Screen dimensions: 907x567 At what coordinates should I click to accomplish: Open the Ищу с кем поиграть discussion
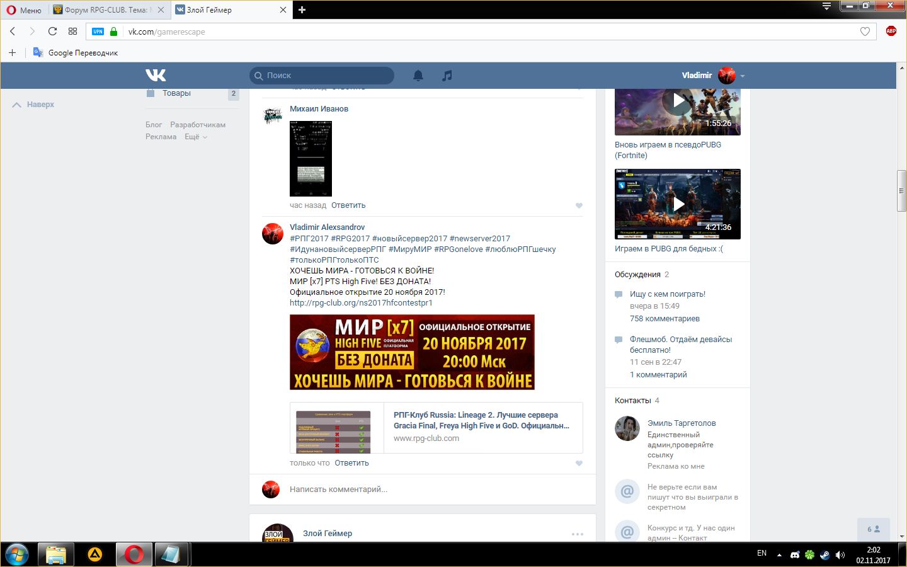pyautogui.click(x=668, y=294)
